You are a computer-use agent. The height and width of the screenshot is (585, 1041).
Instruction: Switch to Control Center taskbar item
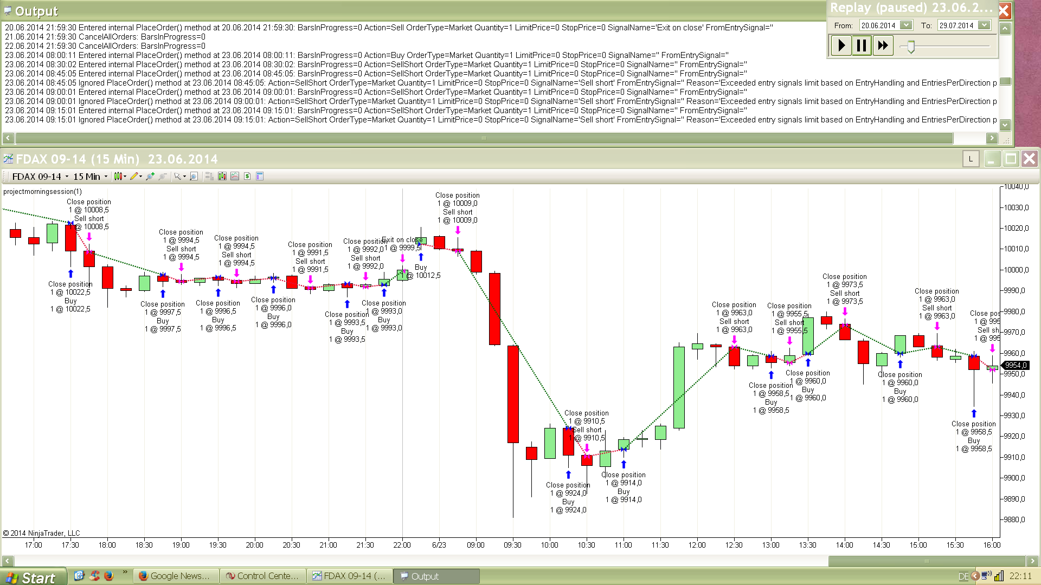pyautogui.click(x=262, y=576)
